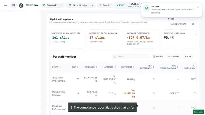205x115 pixels.
Task: Select the Matches Announced Price card
Action: pyautogui.click(x=67, y=39)
